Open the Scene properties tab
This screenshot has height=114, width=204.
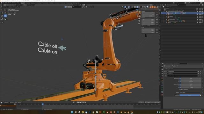(x=162, y=76)
